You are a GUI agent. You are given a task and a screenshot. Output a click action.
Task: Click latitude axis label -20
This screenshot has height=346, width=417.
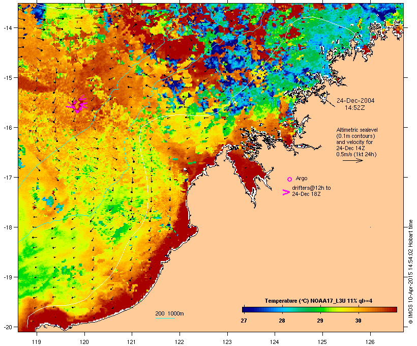pyautogui.click(x=7, y=327)
